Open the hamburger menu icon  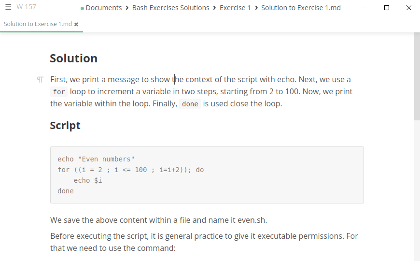[8, 7]
